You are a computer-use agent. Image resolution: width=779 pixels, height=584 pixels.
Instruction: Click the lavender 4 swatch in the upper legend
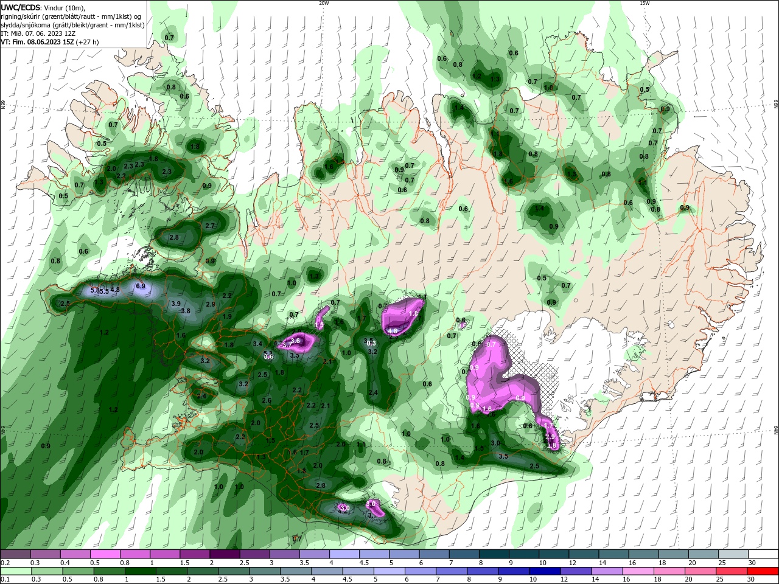[x=344, y=554]
